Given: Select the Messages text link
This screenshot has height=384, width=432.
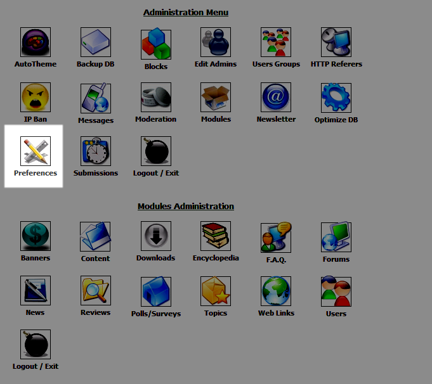Looking at the screenshot, I should [x=96, y=120].
